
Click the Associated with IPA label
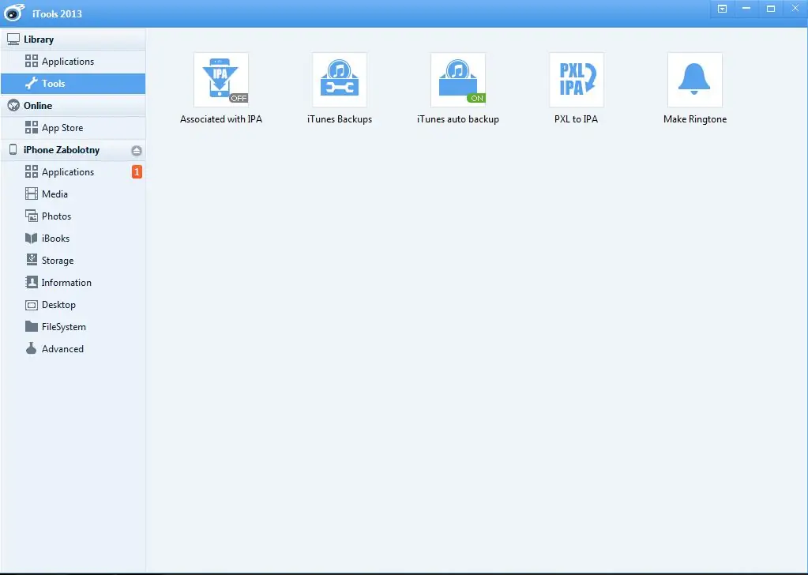221,119
